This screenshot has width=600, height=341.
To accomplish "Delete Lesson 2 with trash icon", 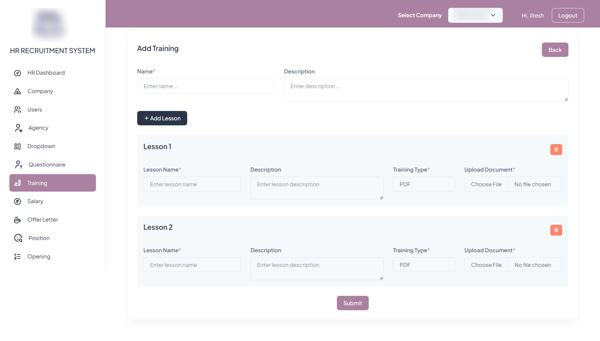I will click(x=556, y=230).
